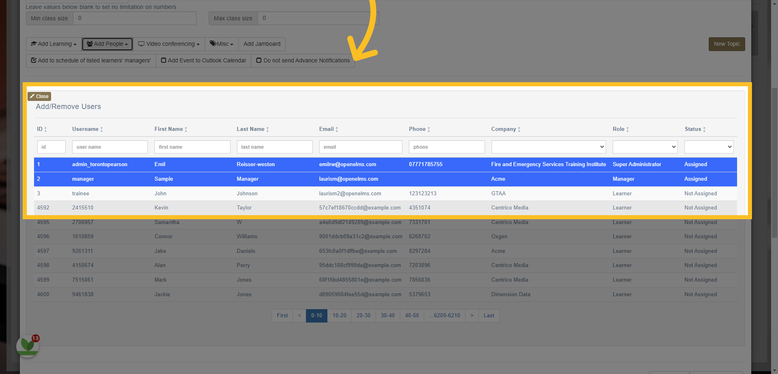The width and height of the screenshot is (778, 374).
Task: Select the Sample Manager user row
Action: click(385, 179)
